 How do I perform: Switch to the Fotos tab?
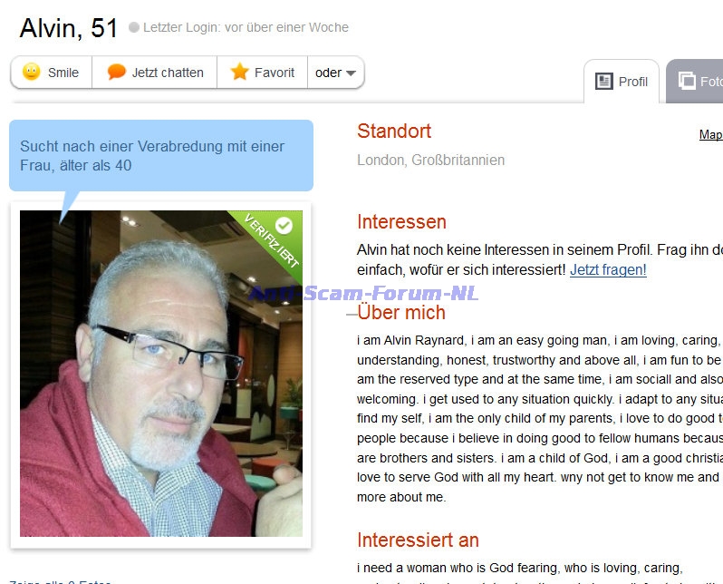point(695,82)
